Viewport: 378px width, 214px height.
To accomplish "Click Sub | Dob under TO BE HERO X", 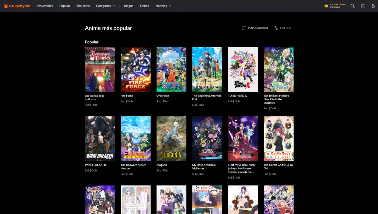I will click(234, 101).
